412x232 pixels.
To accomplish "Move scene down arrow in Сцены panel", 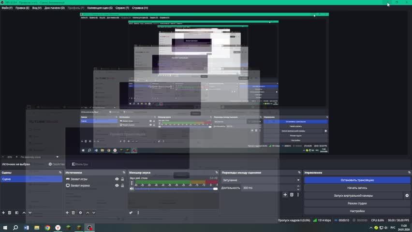I will [30, 213].
